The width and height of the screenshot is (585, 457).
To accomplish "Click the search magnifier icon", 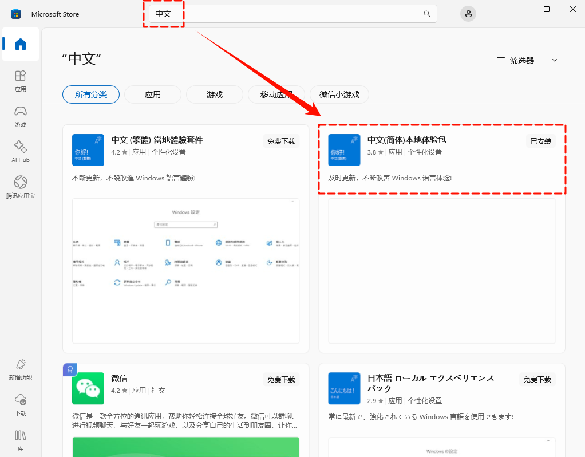I will coord(426,13).
